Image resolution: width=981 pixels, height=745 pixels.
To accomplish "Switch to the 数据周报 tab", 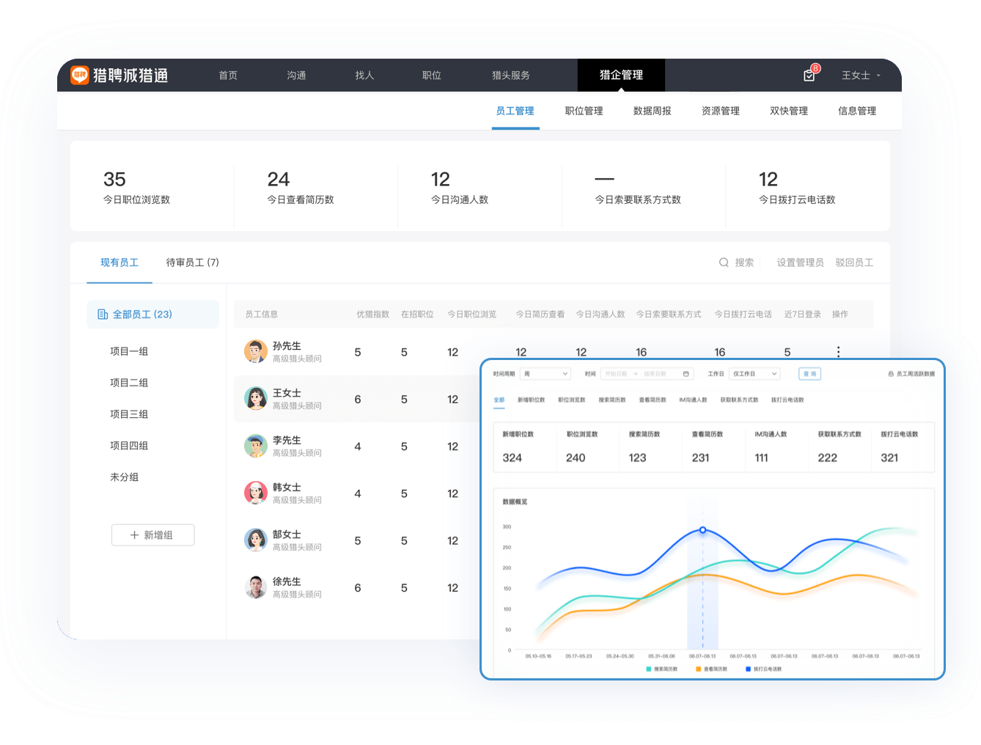I will point(652,111).
